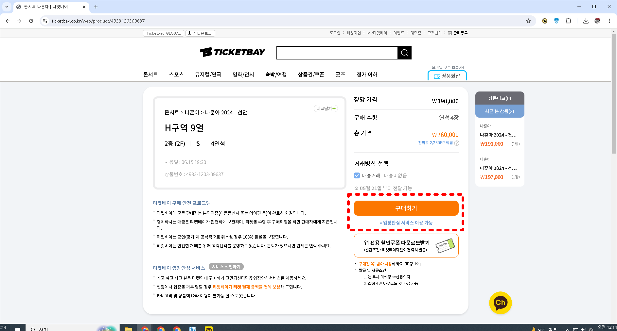This screenshot has width=617, height=331.
Task: Open the yellow KakaoTalk channel chat icon
Action: [500, 303]
